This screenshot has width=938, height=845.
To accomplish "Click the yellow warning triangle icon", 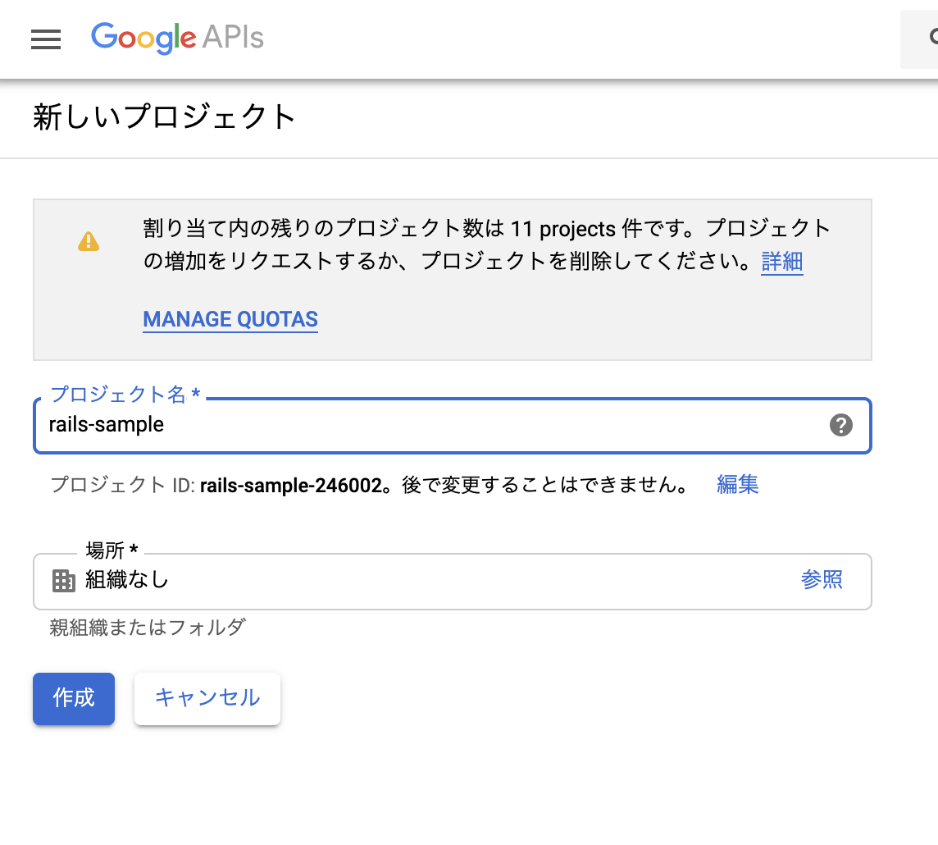I will (89, 241).
